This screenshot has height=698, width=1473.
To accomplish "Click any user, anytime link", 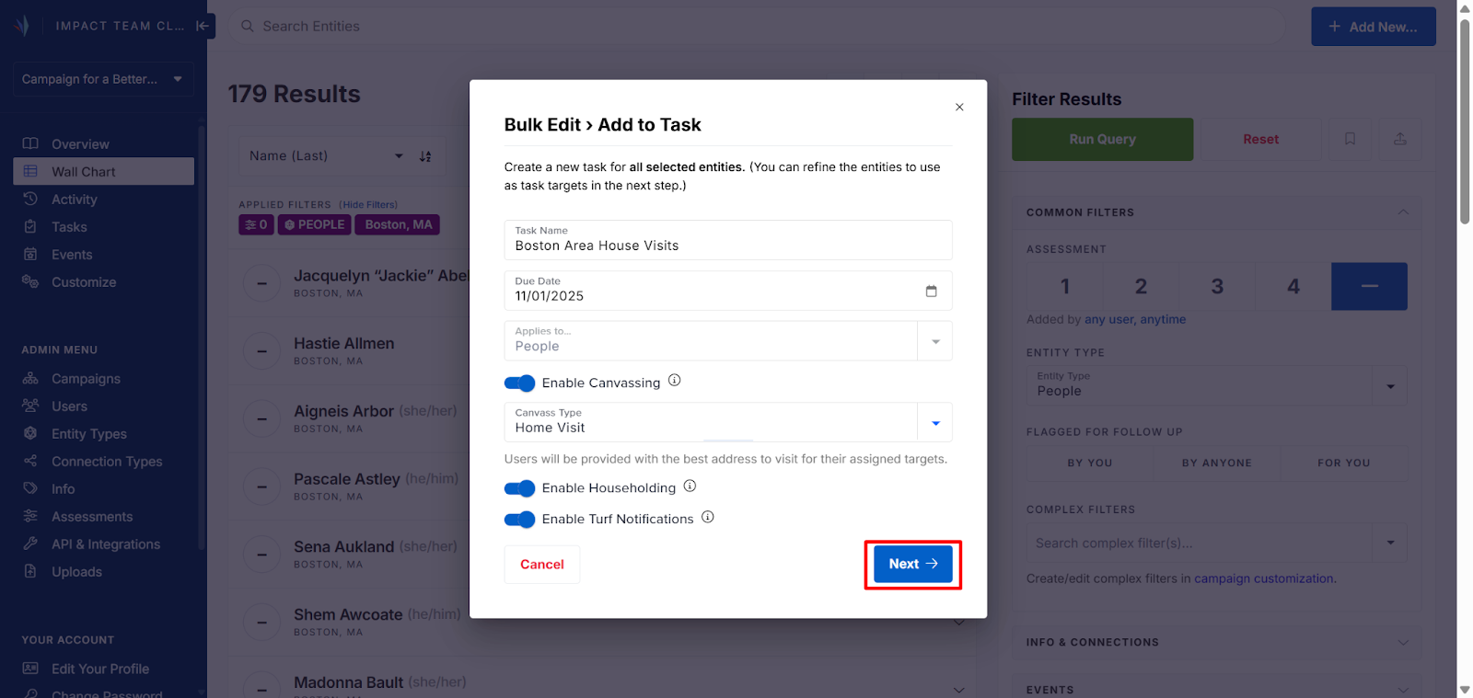I will (1135, 319).
